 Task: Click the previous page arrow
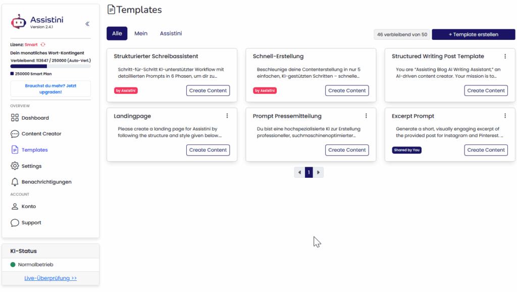pos(299,172)
